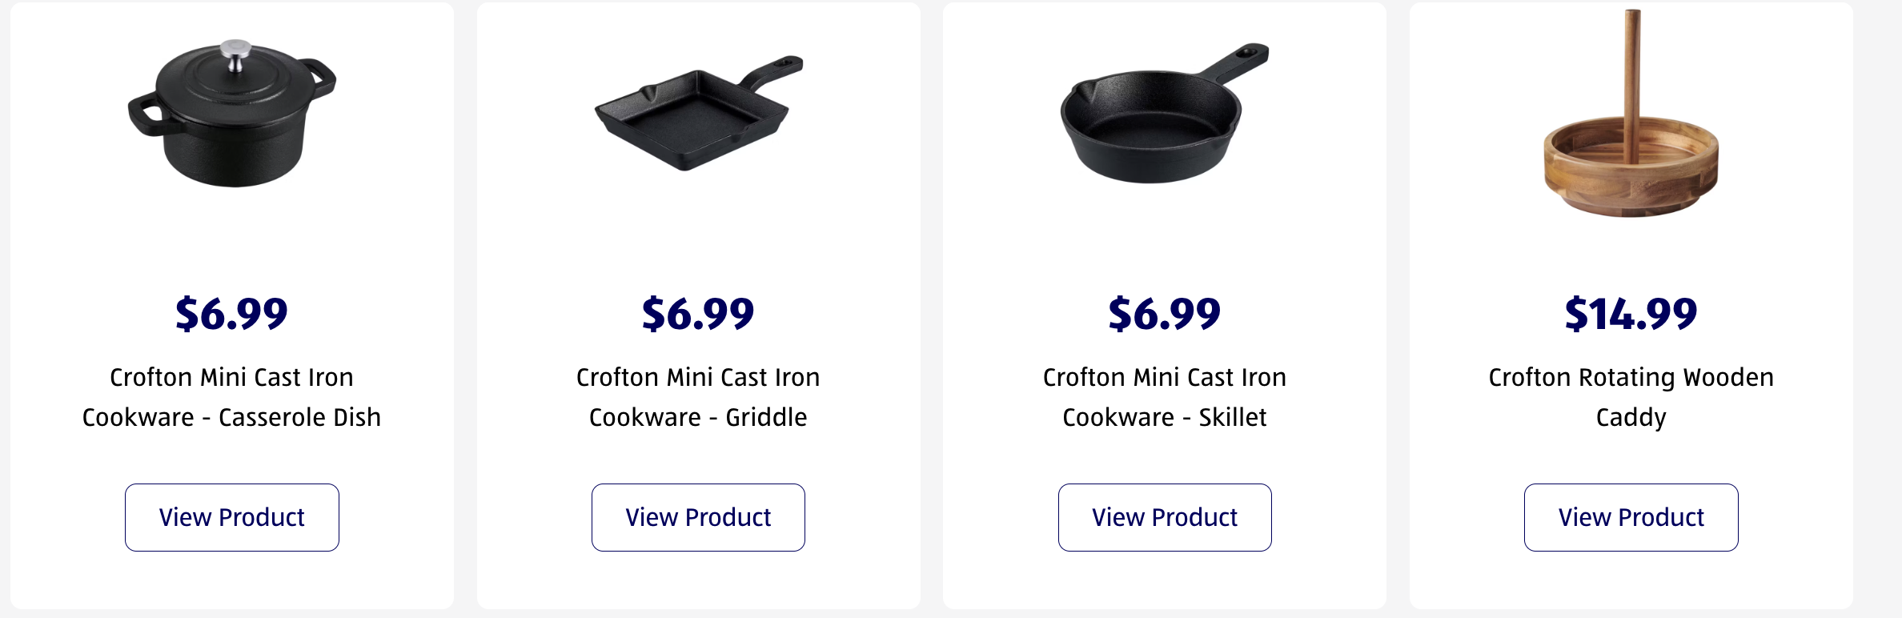Click the Cast Iron Skillet title

pyautogui.click(x=1165, y=397)
